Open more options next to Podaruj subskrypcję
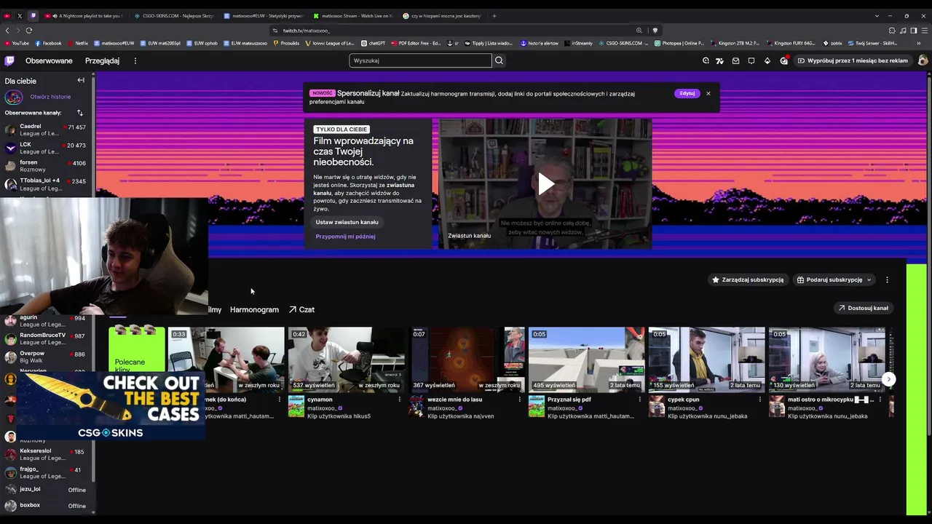The width and height of the screenshot is (932, 524). point(887,279)
